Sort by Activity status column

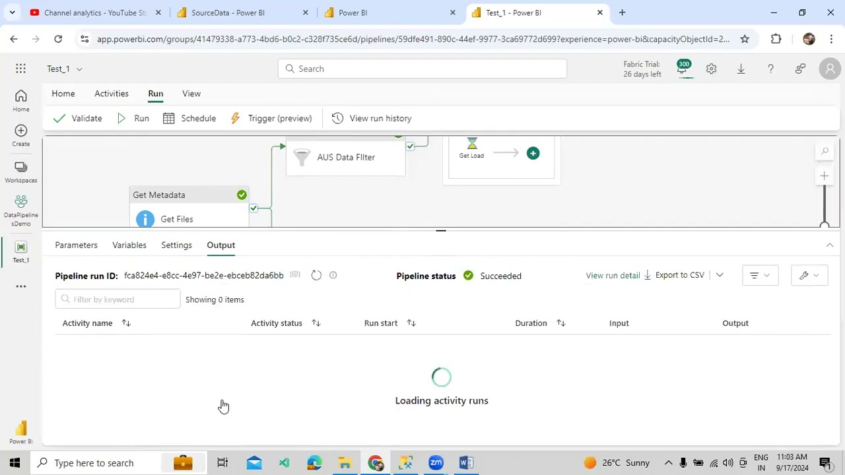coord(316,323)
